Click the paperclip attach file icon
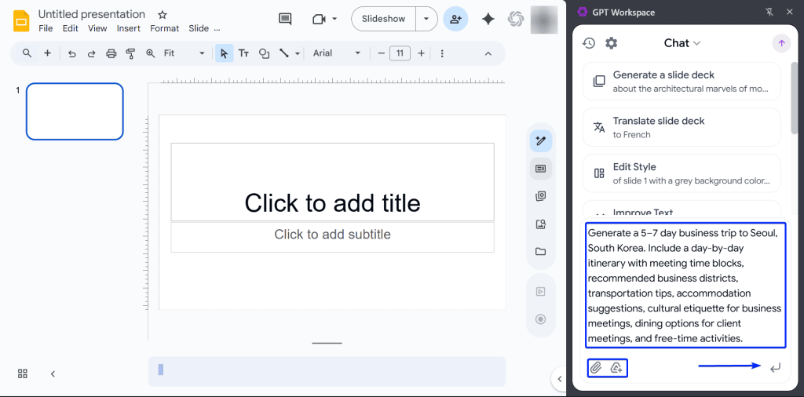The width and height of the screenshot is (804, 397). click(x=596, y=367)
